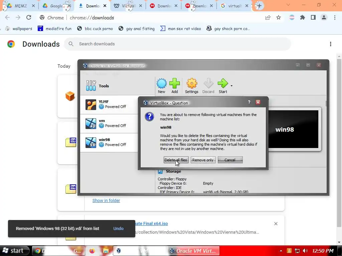Bookmark this page with star icon
The height and width of the screenshot is (256, 342).
tap(279, 18)
